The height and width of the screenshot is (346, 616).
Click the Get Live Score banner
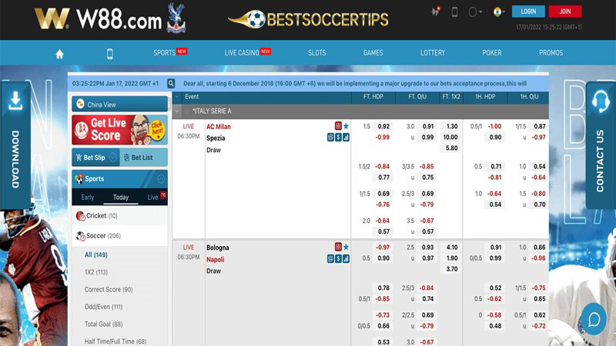(120, 130)
